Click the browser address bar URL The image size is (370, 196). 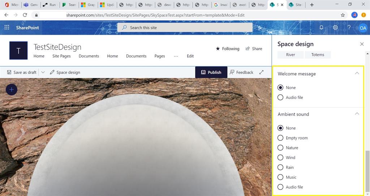pyautogui.click(x=155, y=15)
